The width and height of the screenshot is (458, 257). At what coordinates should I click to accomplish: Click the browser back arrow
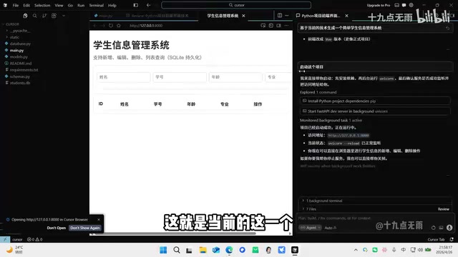tap(95, 26)
